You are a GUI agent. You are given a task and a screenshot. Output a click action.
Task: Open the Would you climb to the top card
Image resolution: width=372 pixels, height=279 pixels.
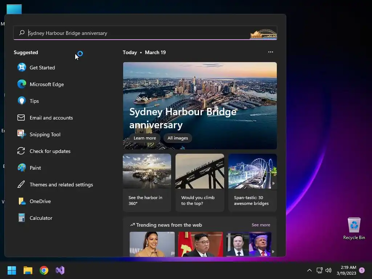pyautogui.click(x=200, y=182)
